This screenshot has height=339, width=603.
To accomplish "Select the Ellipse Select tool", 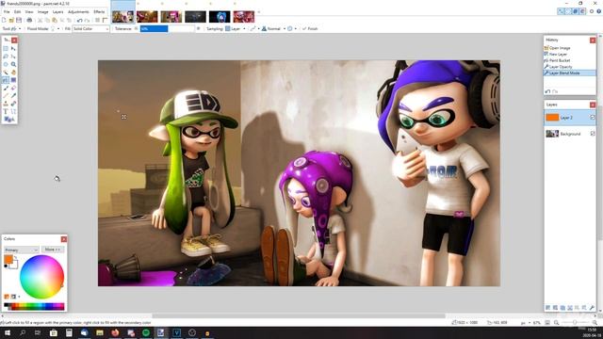I will coord(6,65).
